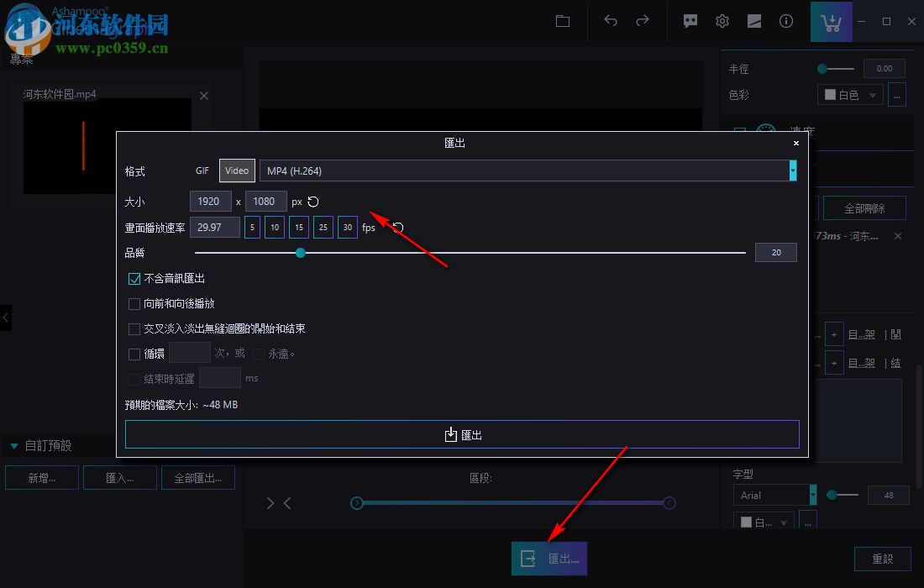The height and width of the screenshot is (588, 924).
Task: Click the theme contrast icon
Action: pyautogui.click(x=753, y=21)
